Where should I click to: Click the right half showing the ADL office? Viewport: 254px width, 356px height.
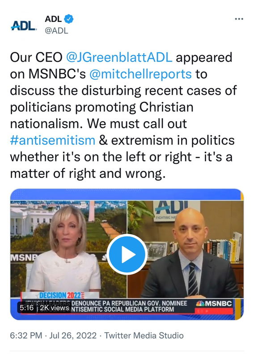(186, 249)
